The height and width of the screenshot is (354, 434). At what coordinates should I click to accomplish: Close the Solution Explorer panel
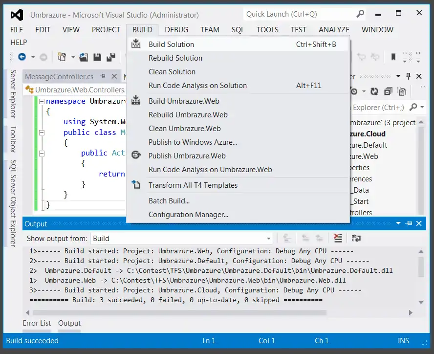(419, 76)
